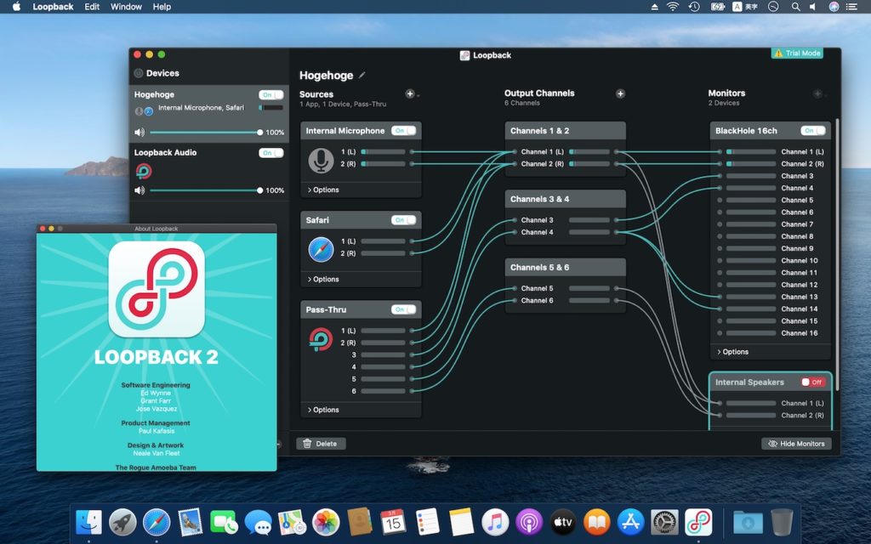Click monitors panel vertical scrollbar

coord(837,253)
